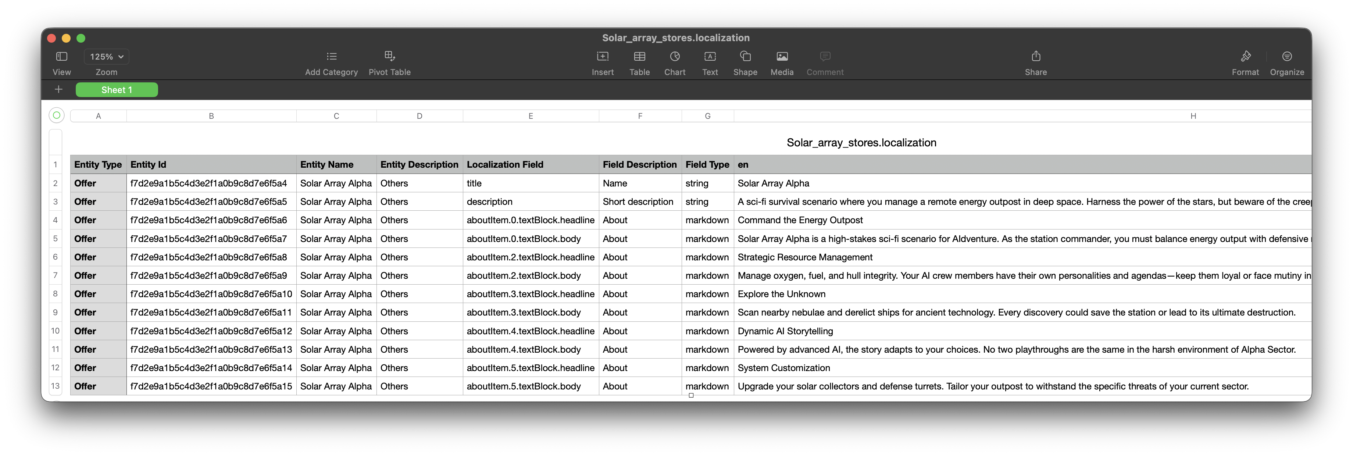Click the Entity Description header cell
Screen dimensions: 1353x456
pos(419,164)
